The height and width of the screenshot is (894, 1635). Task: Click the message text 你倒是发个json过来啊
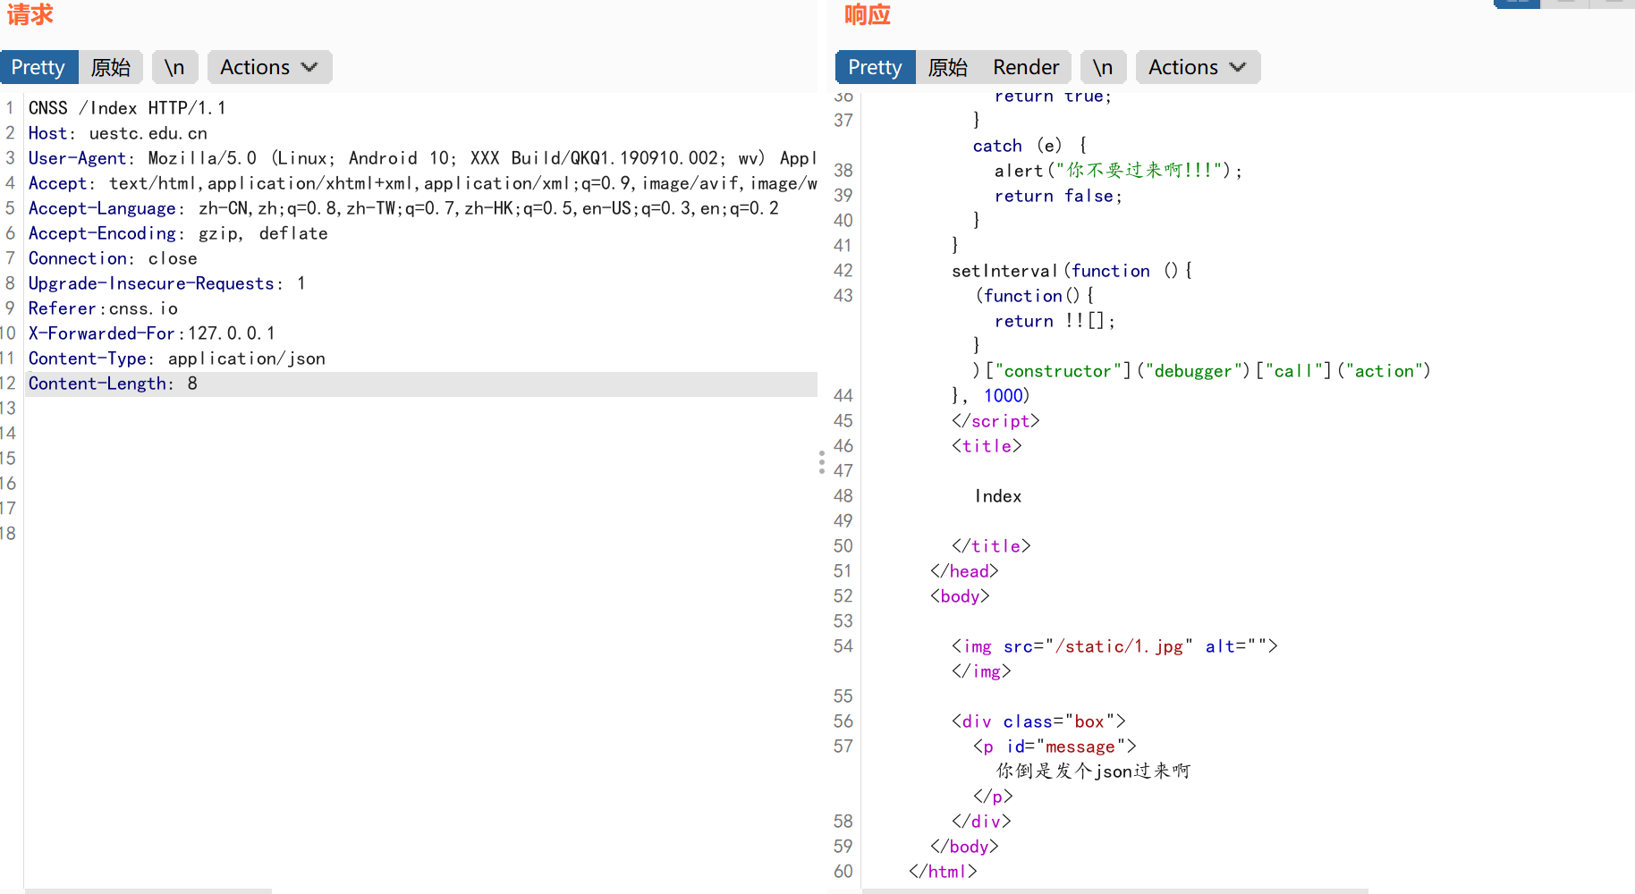click(x=1093, y=771)
